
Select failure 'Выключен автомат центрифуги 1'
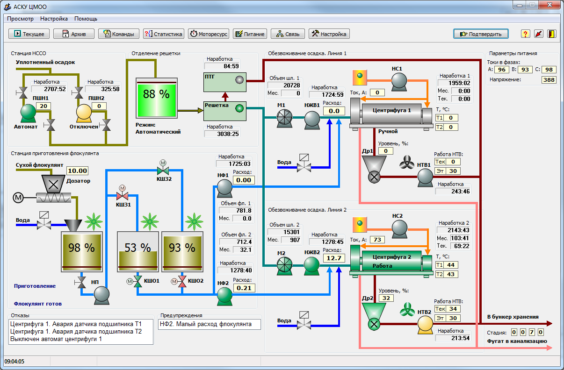(56, 339)
